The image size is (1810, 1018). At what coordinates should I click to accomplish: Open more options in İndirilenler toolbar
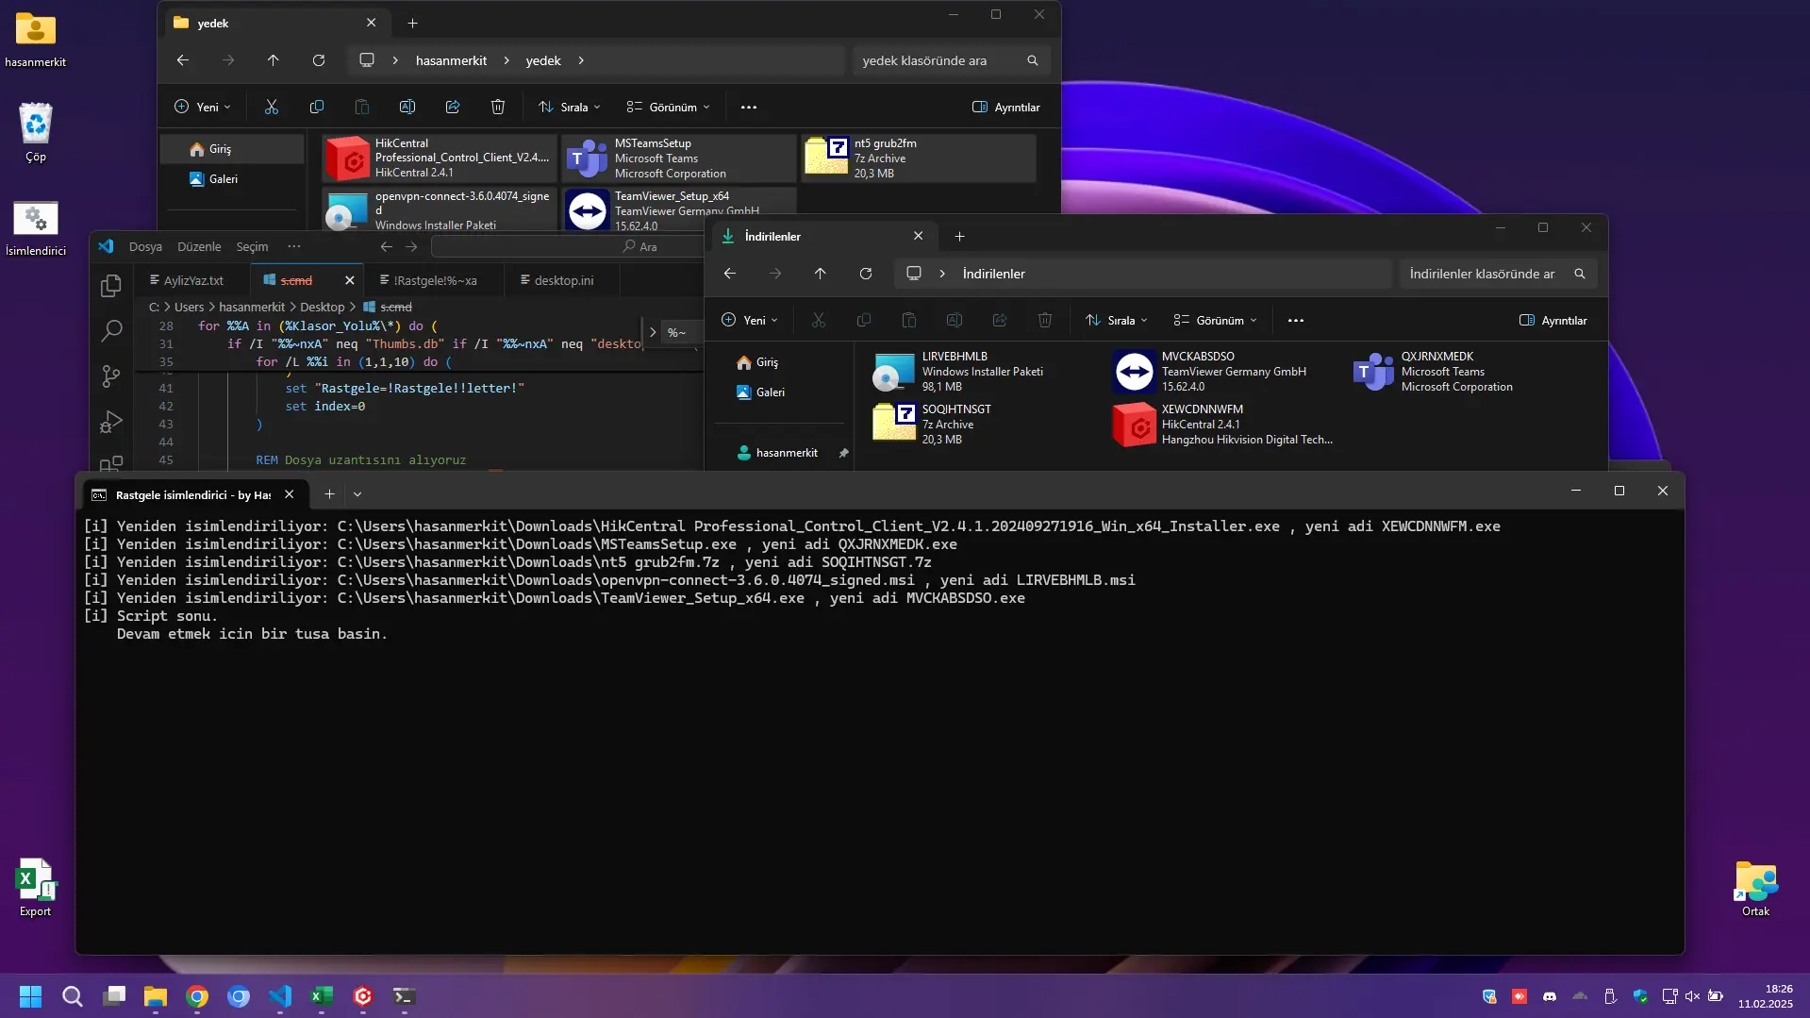click(1296, 321)
